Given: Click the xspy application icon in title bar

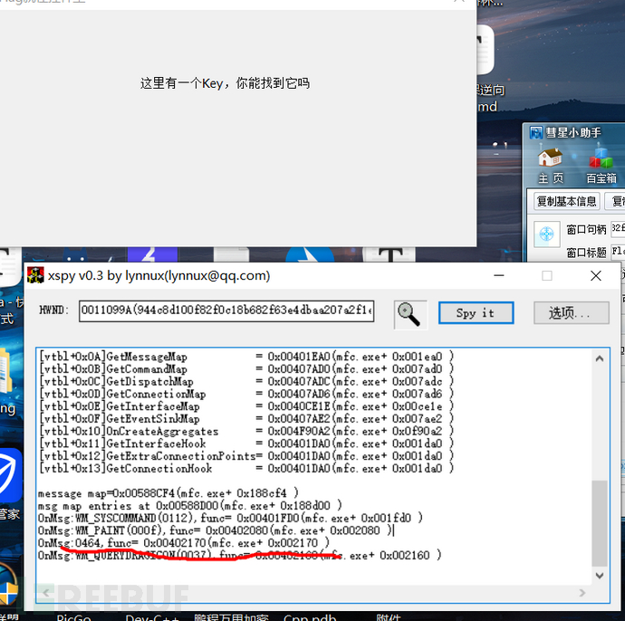Looking at the screenshot, I should (x=35, y=275).
